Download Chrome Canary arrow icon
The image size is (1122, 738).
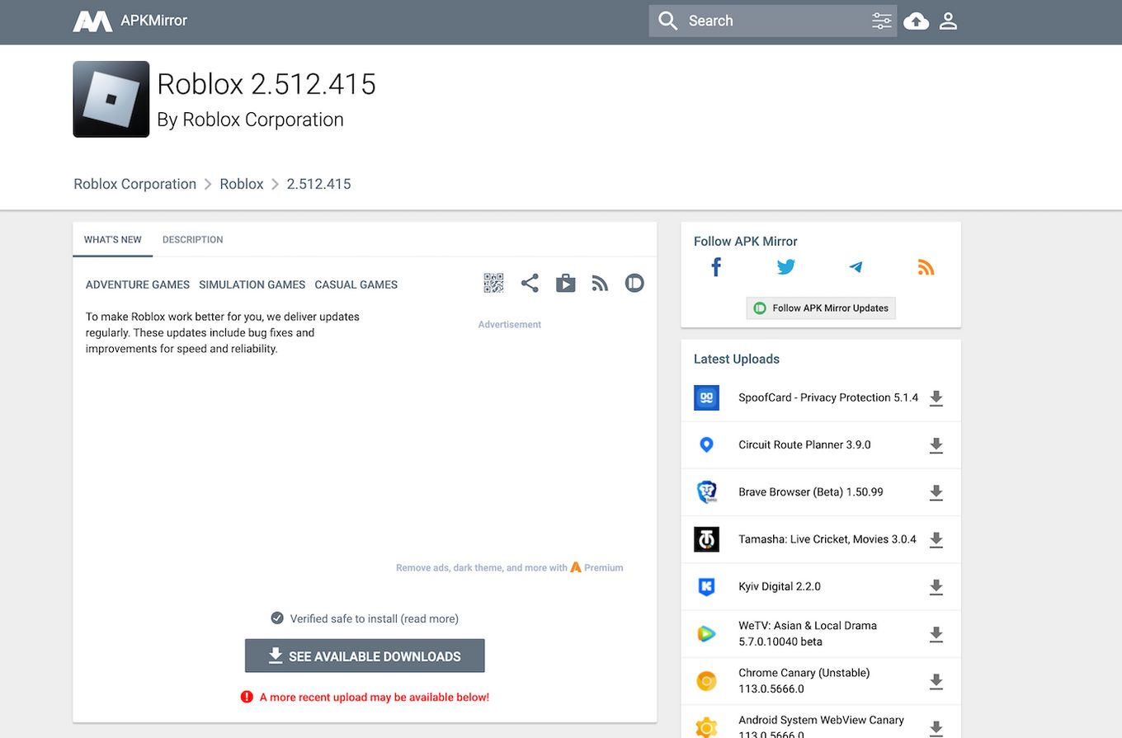[x=936, y=681]
